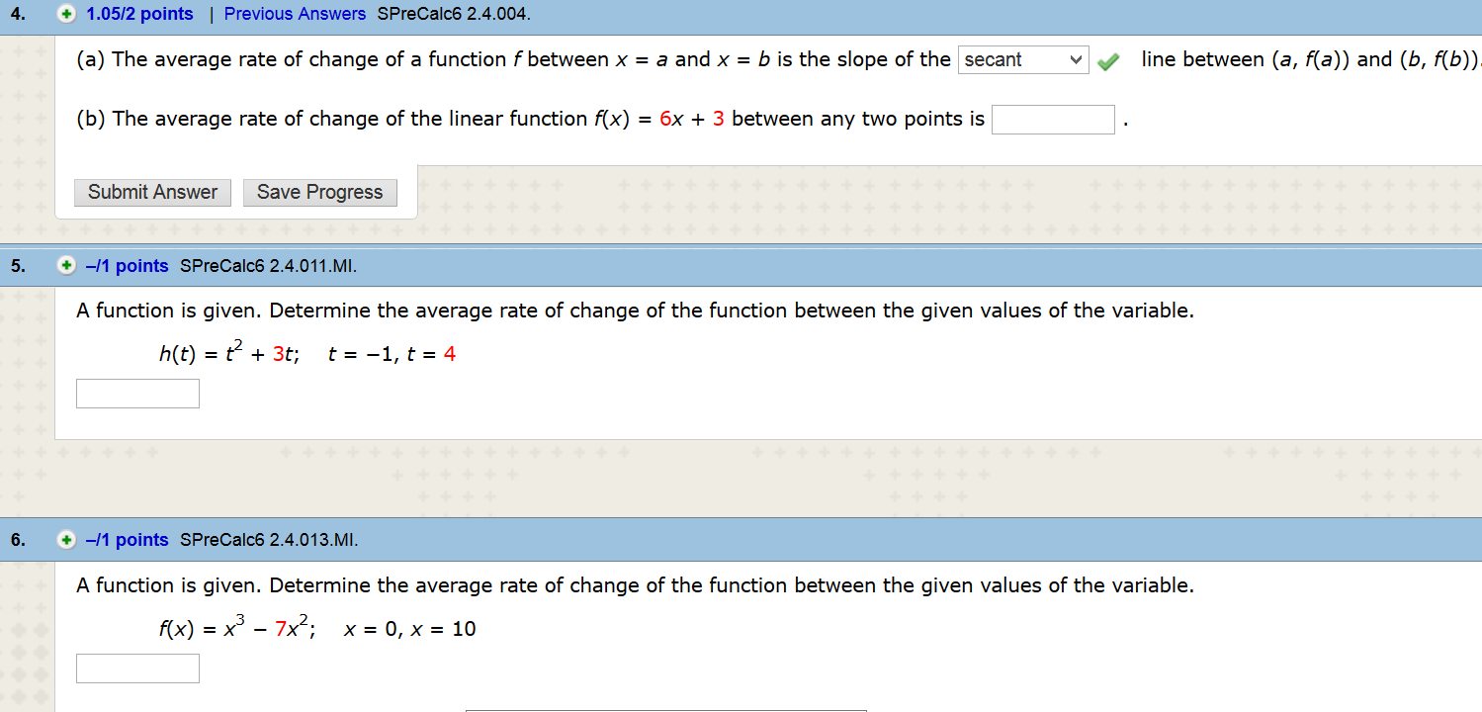Click the Save Progress button
The height and width of the screenshot is (712, 1482).
319,192
